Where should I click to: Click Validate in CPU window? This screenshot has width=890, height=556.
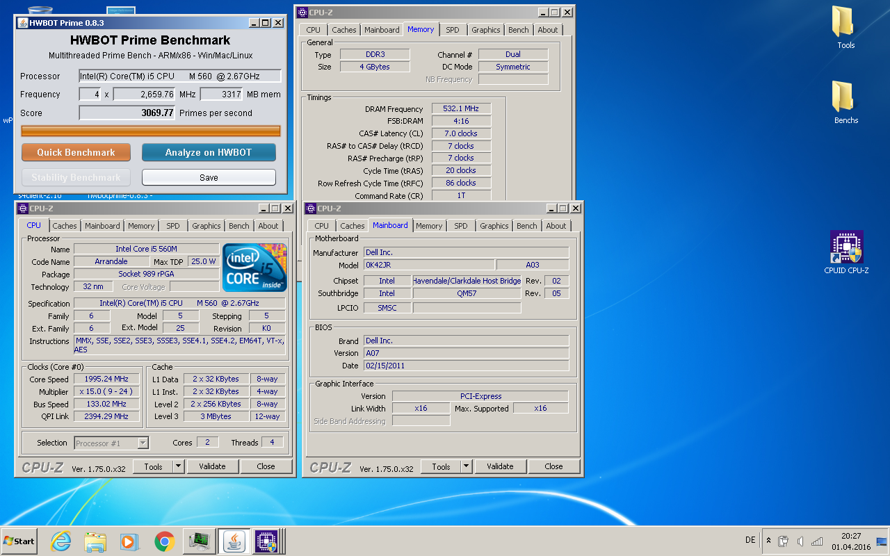(212, 467)
